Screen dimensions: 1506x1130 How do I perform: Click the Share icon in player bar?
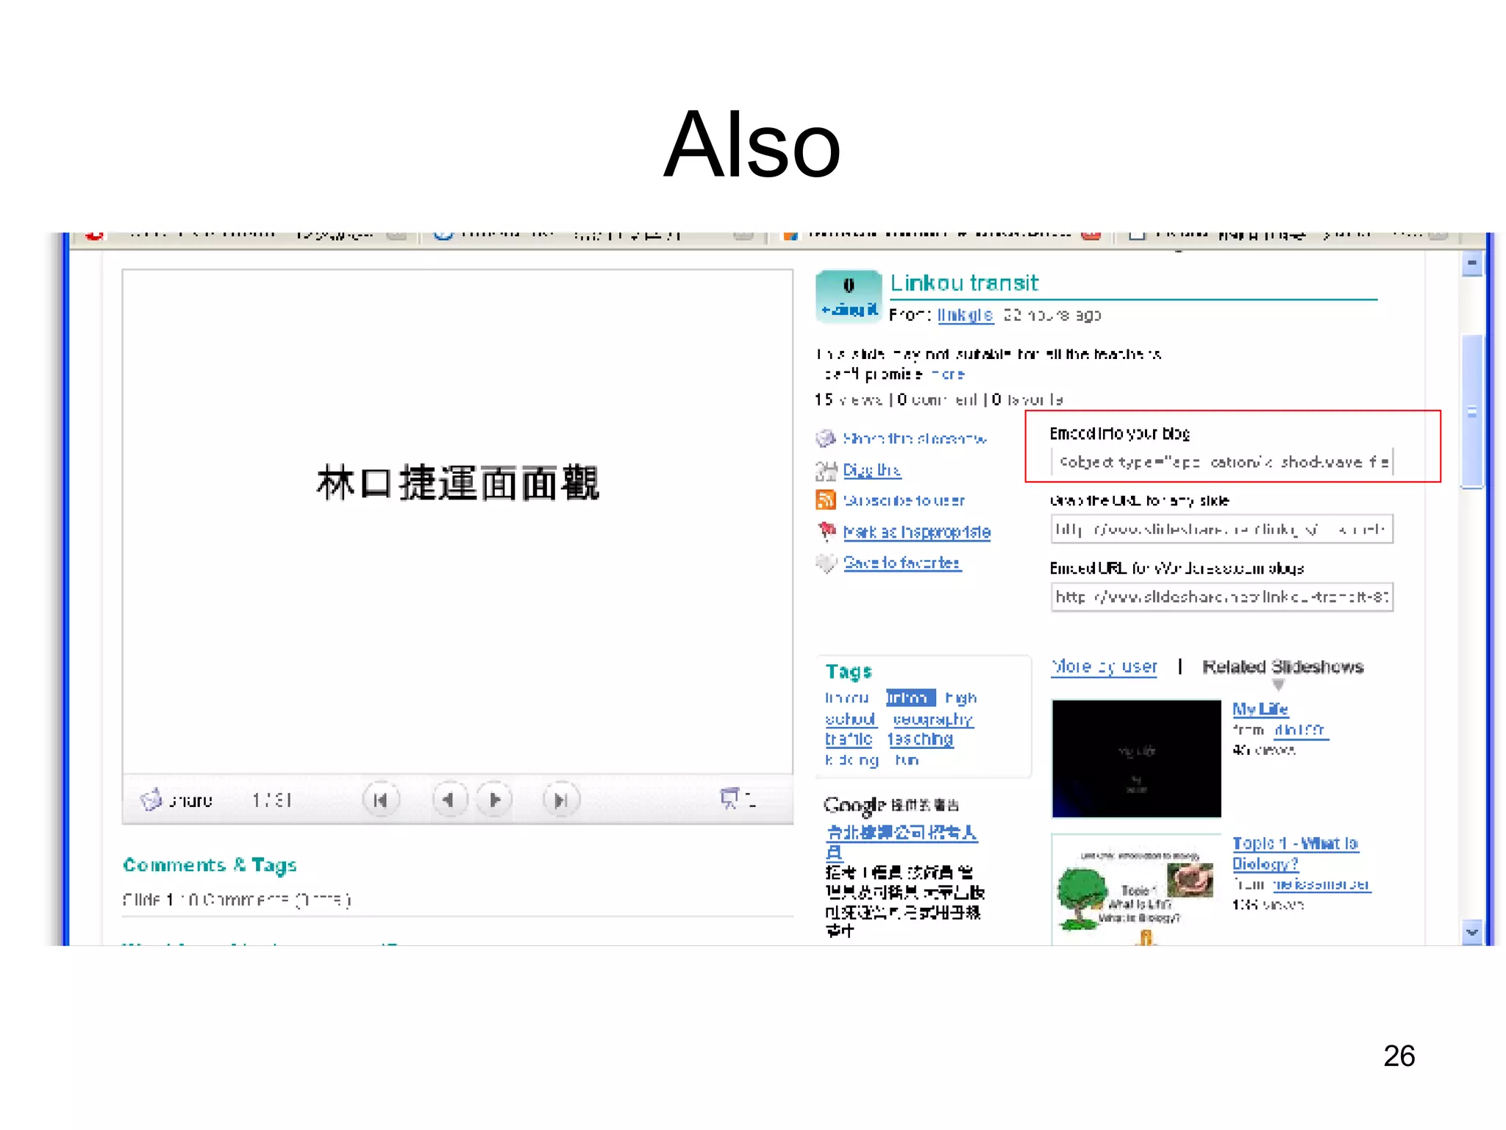[x=152, y=800]
